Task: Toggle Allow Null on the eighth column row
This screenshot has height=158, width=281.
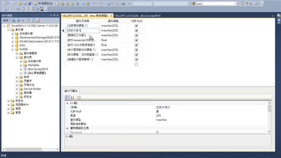Action: click(137, 60)
